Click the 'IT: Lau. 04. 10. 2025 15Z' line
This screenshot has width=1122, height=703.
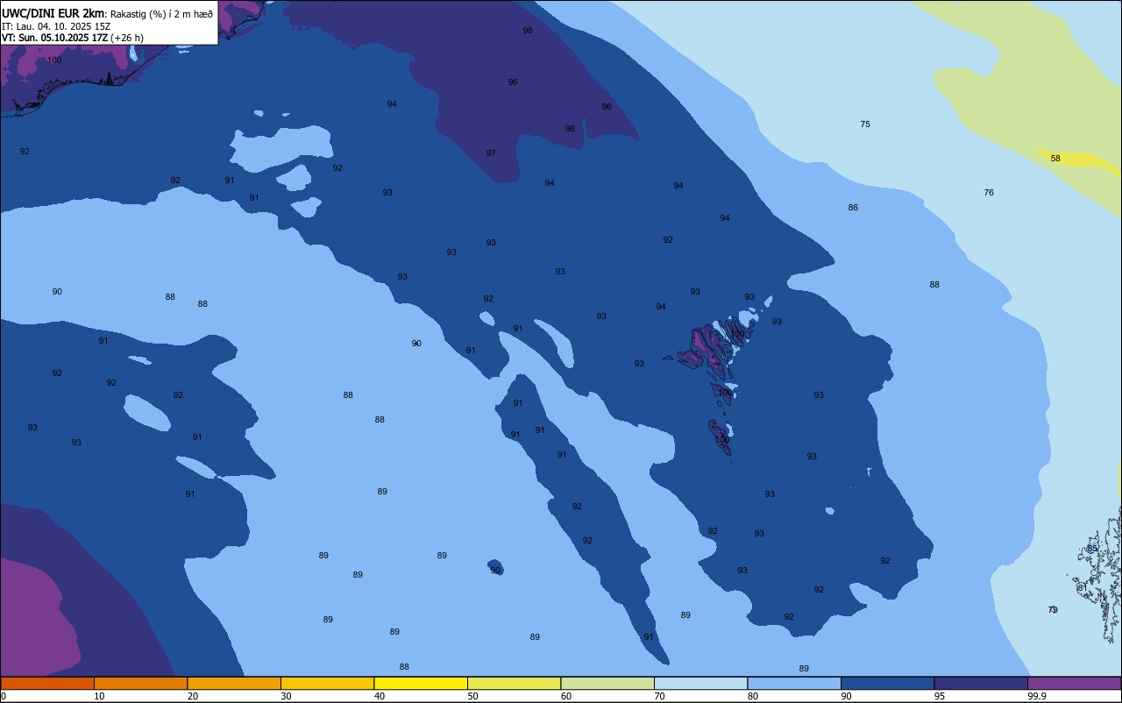pos(56,25)
